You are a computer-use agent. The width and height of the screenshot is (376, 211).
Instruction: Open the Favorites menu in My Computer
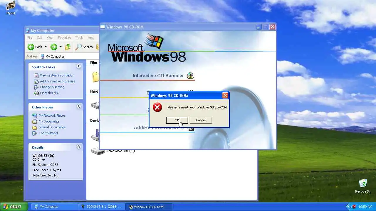64,38
